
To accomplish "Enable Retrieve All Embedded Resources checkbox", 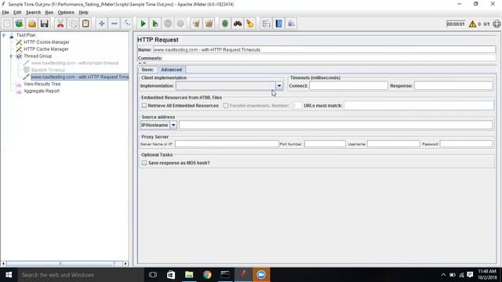I will tap(144, 106).
